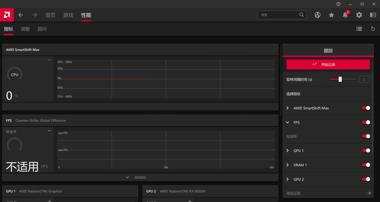Click GPU 2 AMD Radeon(TM) RX 6650M header

coord(210,191)
